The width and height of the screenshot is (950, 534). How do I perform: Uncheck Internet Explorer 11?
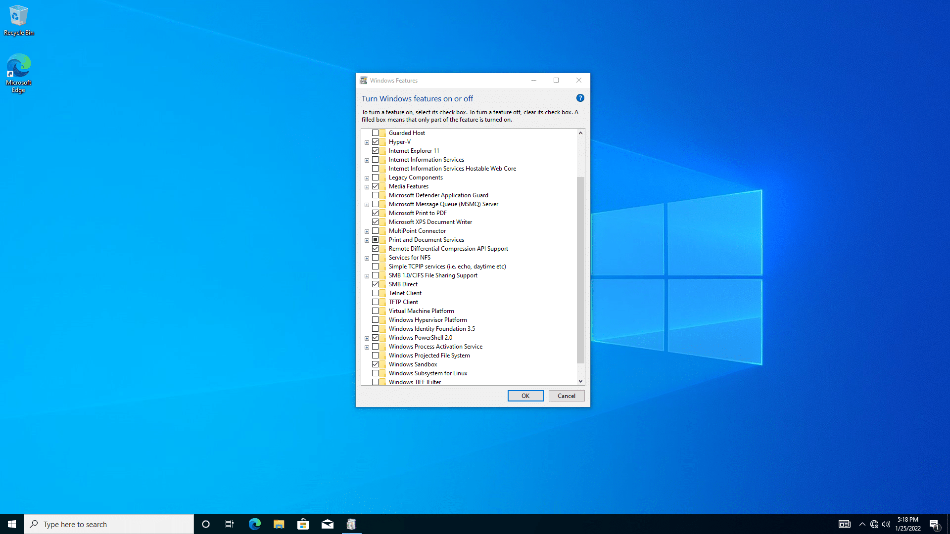click(x=376, y=151)
